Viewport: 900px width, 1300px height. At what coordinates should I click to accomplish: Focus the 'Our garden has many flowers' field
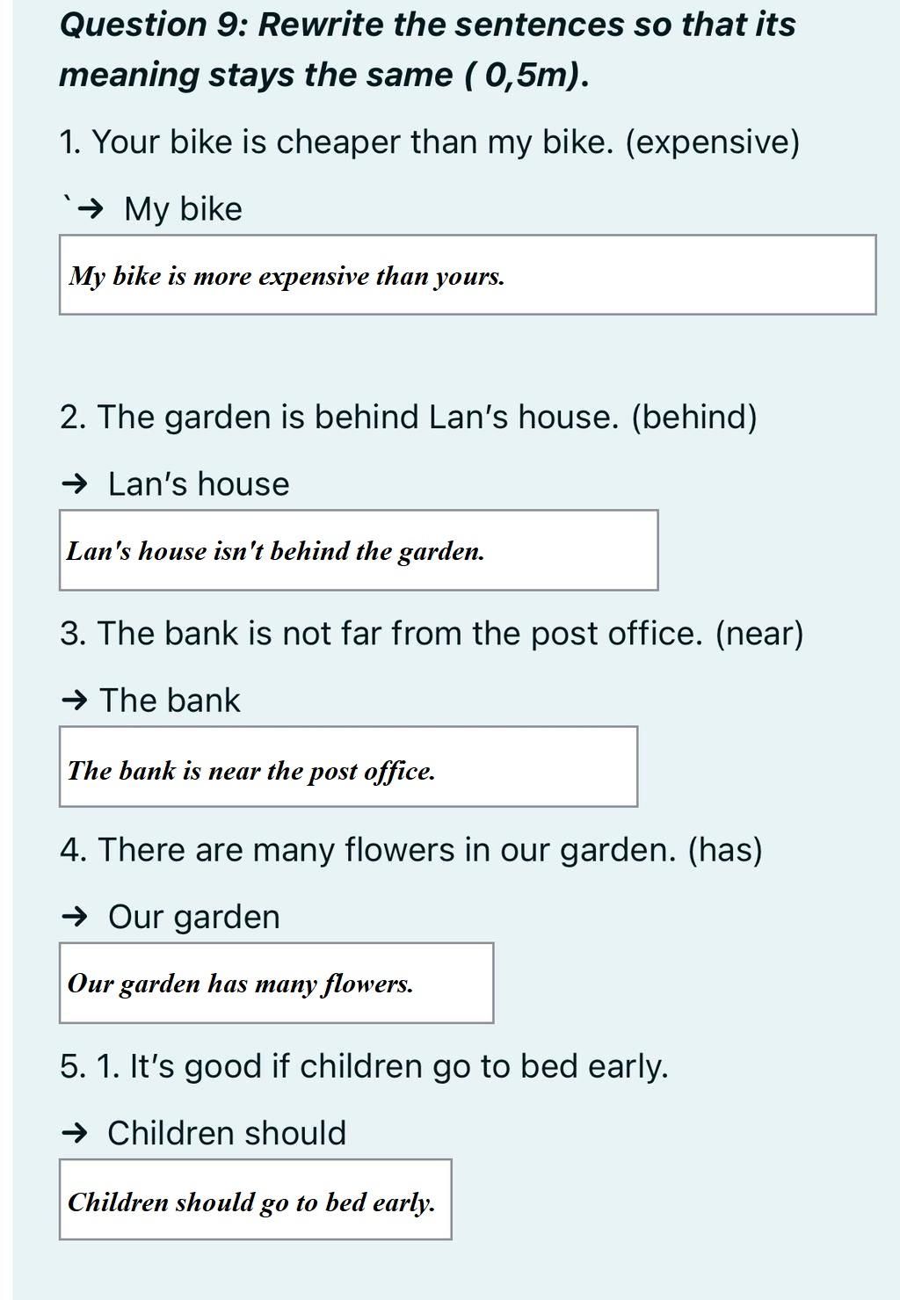tap(276, 983)
